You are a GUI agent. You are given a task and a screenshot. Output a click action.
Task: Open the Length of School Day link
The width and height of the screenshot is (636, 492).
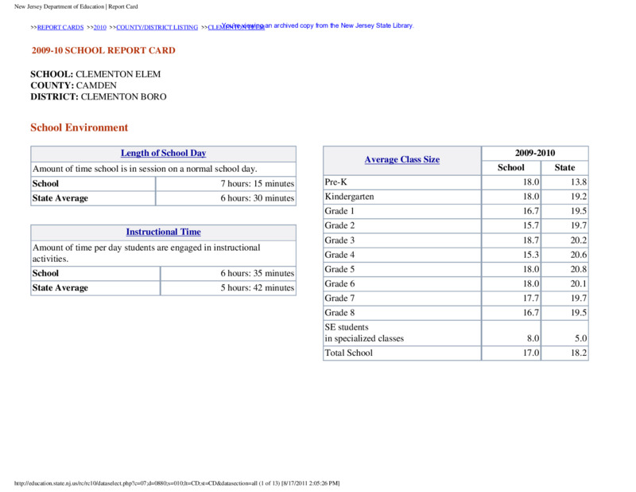(164, 153)
